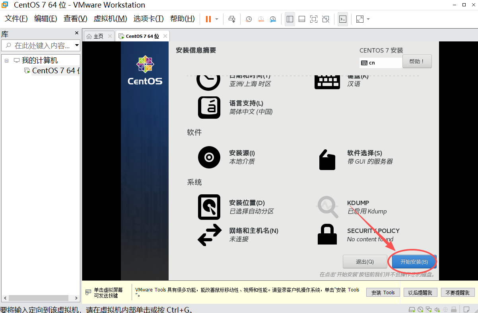
Task: Open the 文件(F) menu
Action: coord(16,19)
